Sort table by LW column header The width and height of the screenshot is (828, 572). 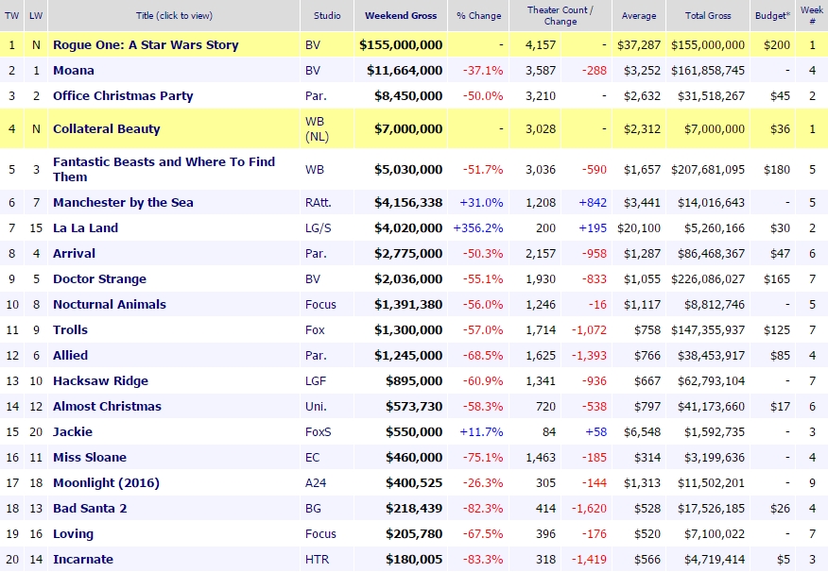coord(36,16)
